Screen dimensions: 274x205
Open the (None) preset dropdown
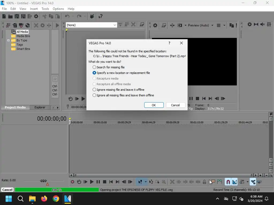point(91,25)
